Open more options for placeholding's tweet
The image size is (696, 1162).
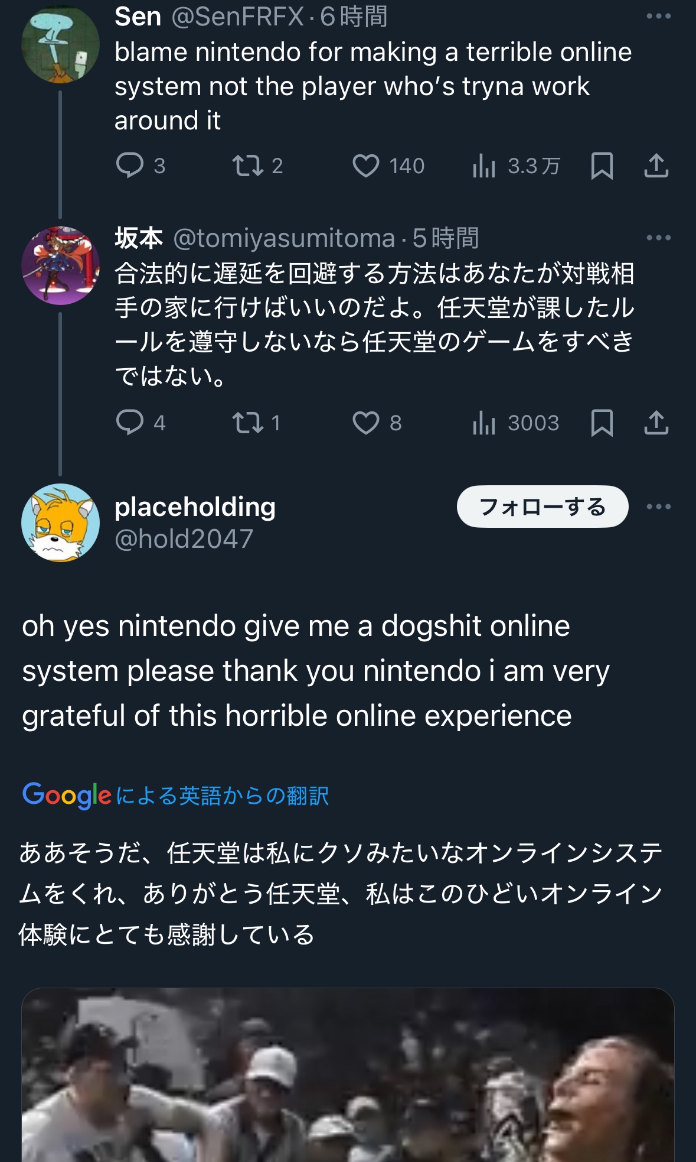[658, 507]
